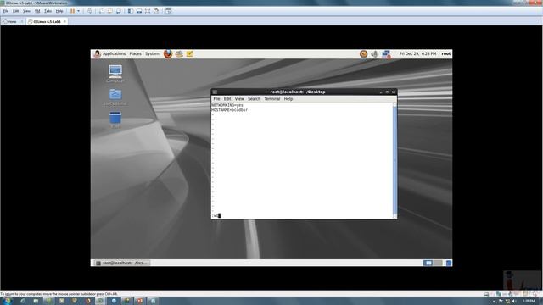543x305 pixels.
Task: Click the NETWORKING=yes line in terminal
Action: (x=227, y=105)
